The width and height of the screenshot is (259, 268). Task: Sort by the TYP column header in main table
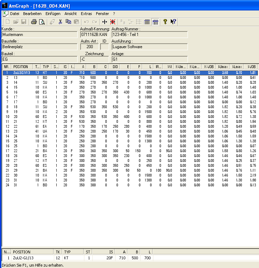[x=46, y=67]
